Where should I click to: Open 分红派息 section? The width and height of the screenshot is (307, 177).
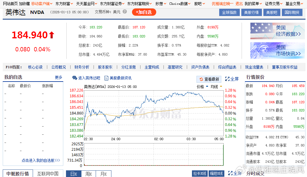pyautogui.click(x=128, y=67)
